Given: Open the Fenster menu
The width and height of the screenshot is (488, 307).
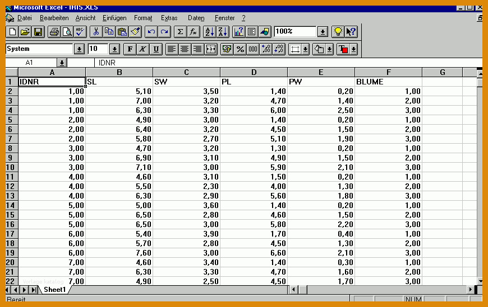Looking at the screenshot, I should click(225, 18).
